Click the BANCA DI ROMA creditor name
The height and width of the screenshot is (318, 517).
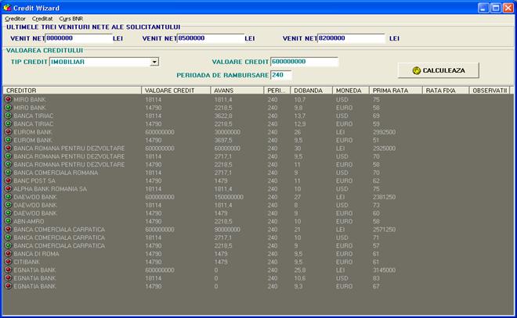36,254
